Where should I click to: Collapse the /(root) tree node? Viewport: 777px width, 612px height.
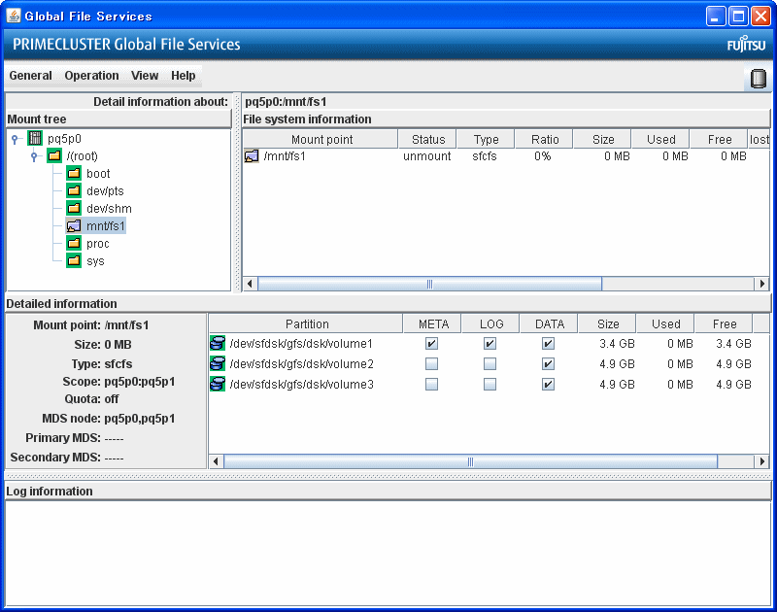point(34,157)
